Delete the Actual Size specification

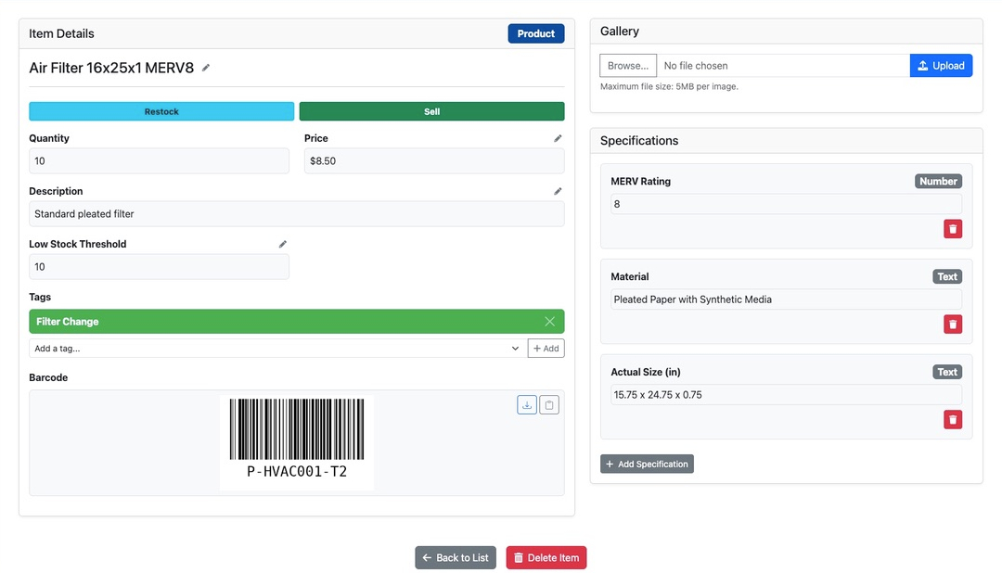pyautogui.click(x=952, y=419)
